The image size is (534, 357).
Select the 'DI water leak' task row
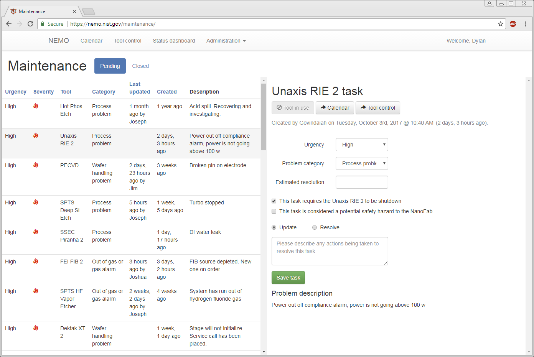[131, 240]
